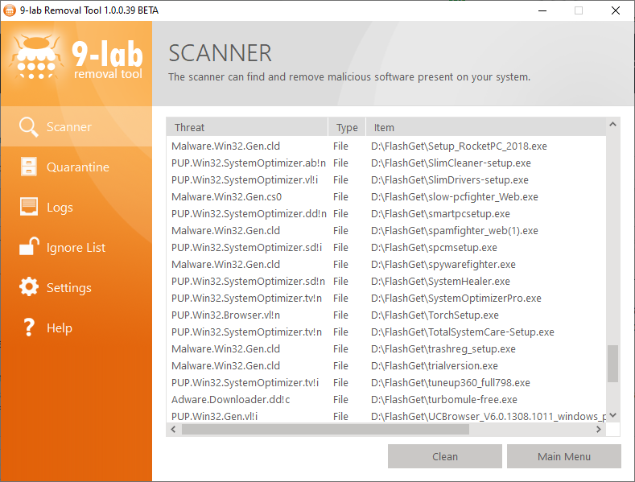This screenshot has width=635, height=482.
Task: Click the Scanner magnifier icon
Action: pos(29,127)
